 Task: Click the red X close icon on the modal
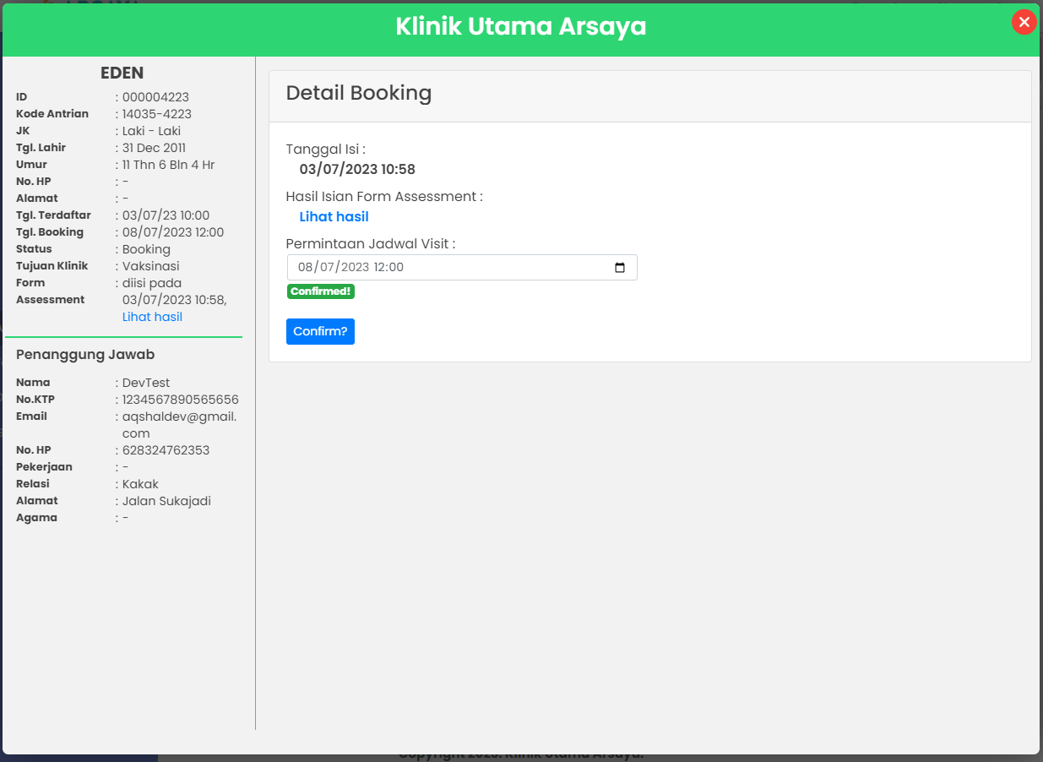coord(1024,22)
